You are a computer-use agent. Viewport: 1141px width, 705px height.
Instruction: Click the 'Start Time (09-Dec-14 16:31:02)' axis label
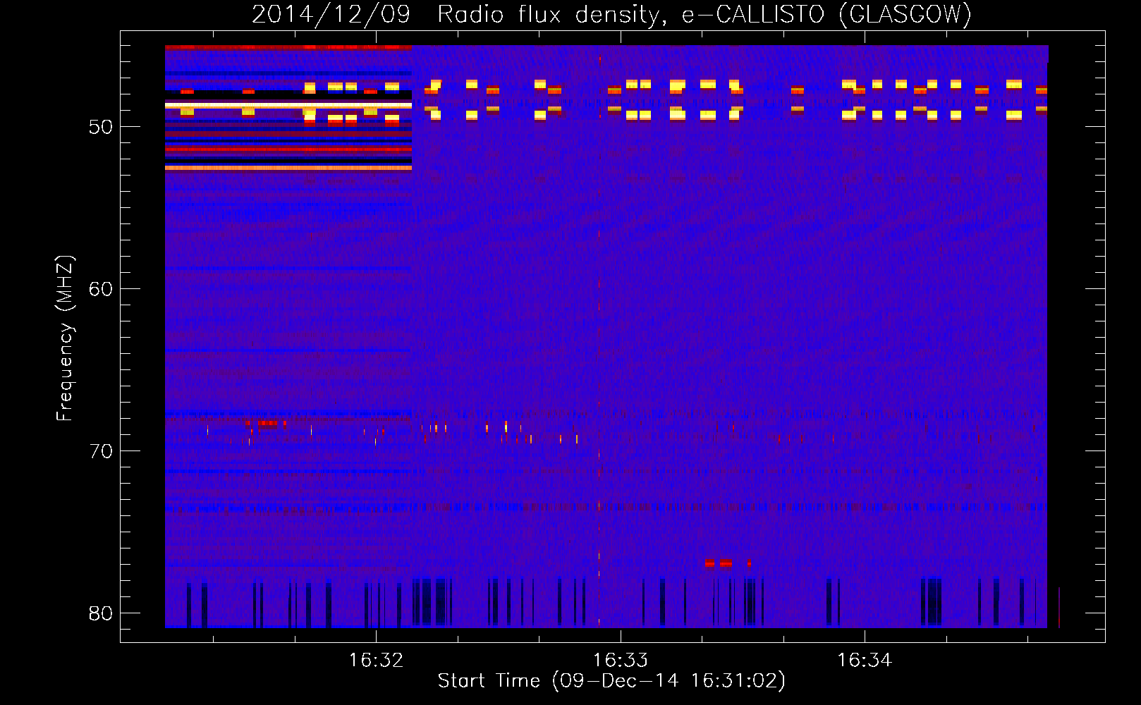pos(611,680)
